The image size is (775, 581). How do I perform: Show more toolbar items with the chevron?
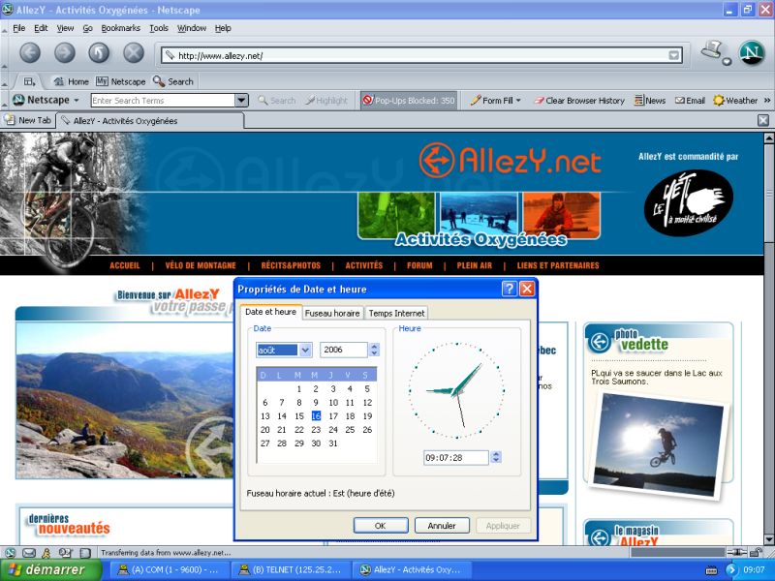(x=767, y=101)
